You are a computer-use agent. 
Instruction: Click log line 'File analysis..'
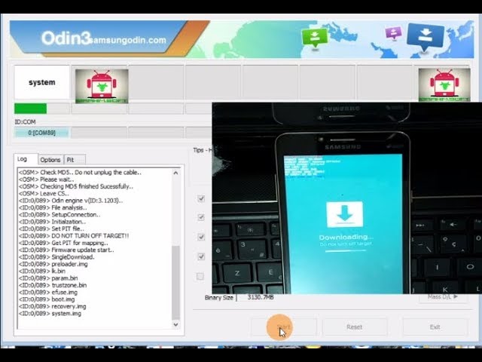pos(53,208)
